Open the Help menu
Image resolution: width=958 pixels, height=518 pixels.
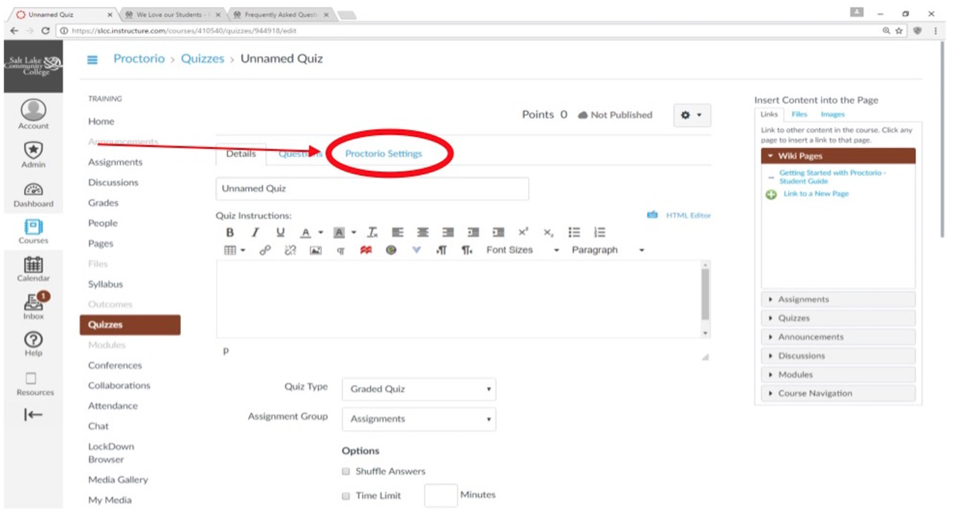33,344
